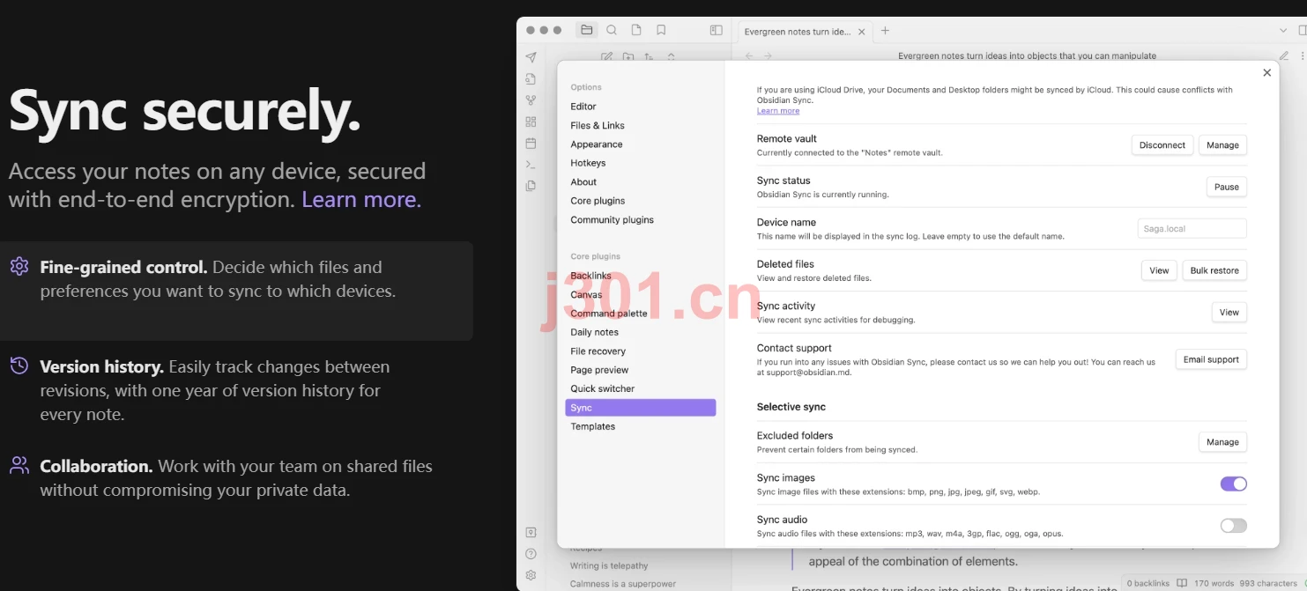Viewport: 1307px width, 591px height.
Task: Open the tab list dropdown chevron
Action: tap(1283, 30)
